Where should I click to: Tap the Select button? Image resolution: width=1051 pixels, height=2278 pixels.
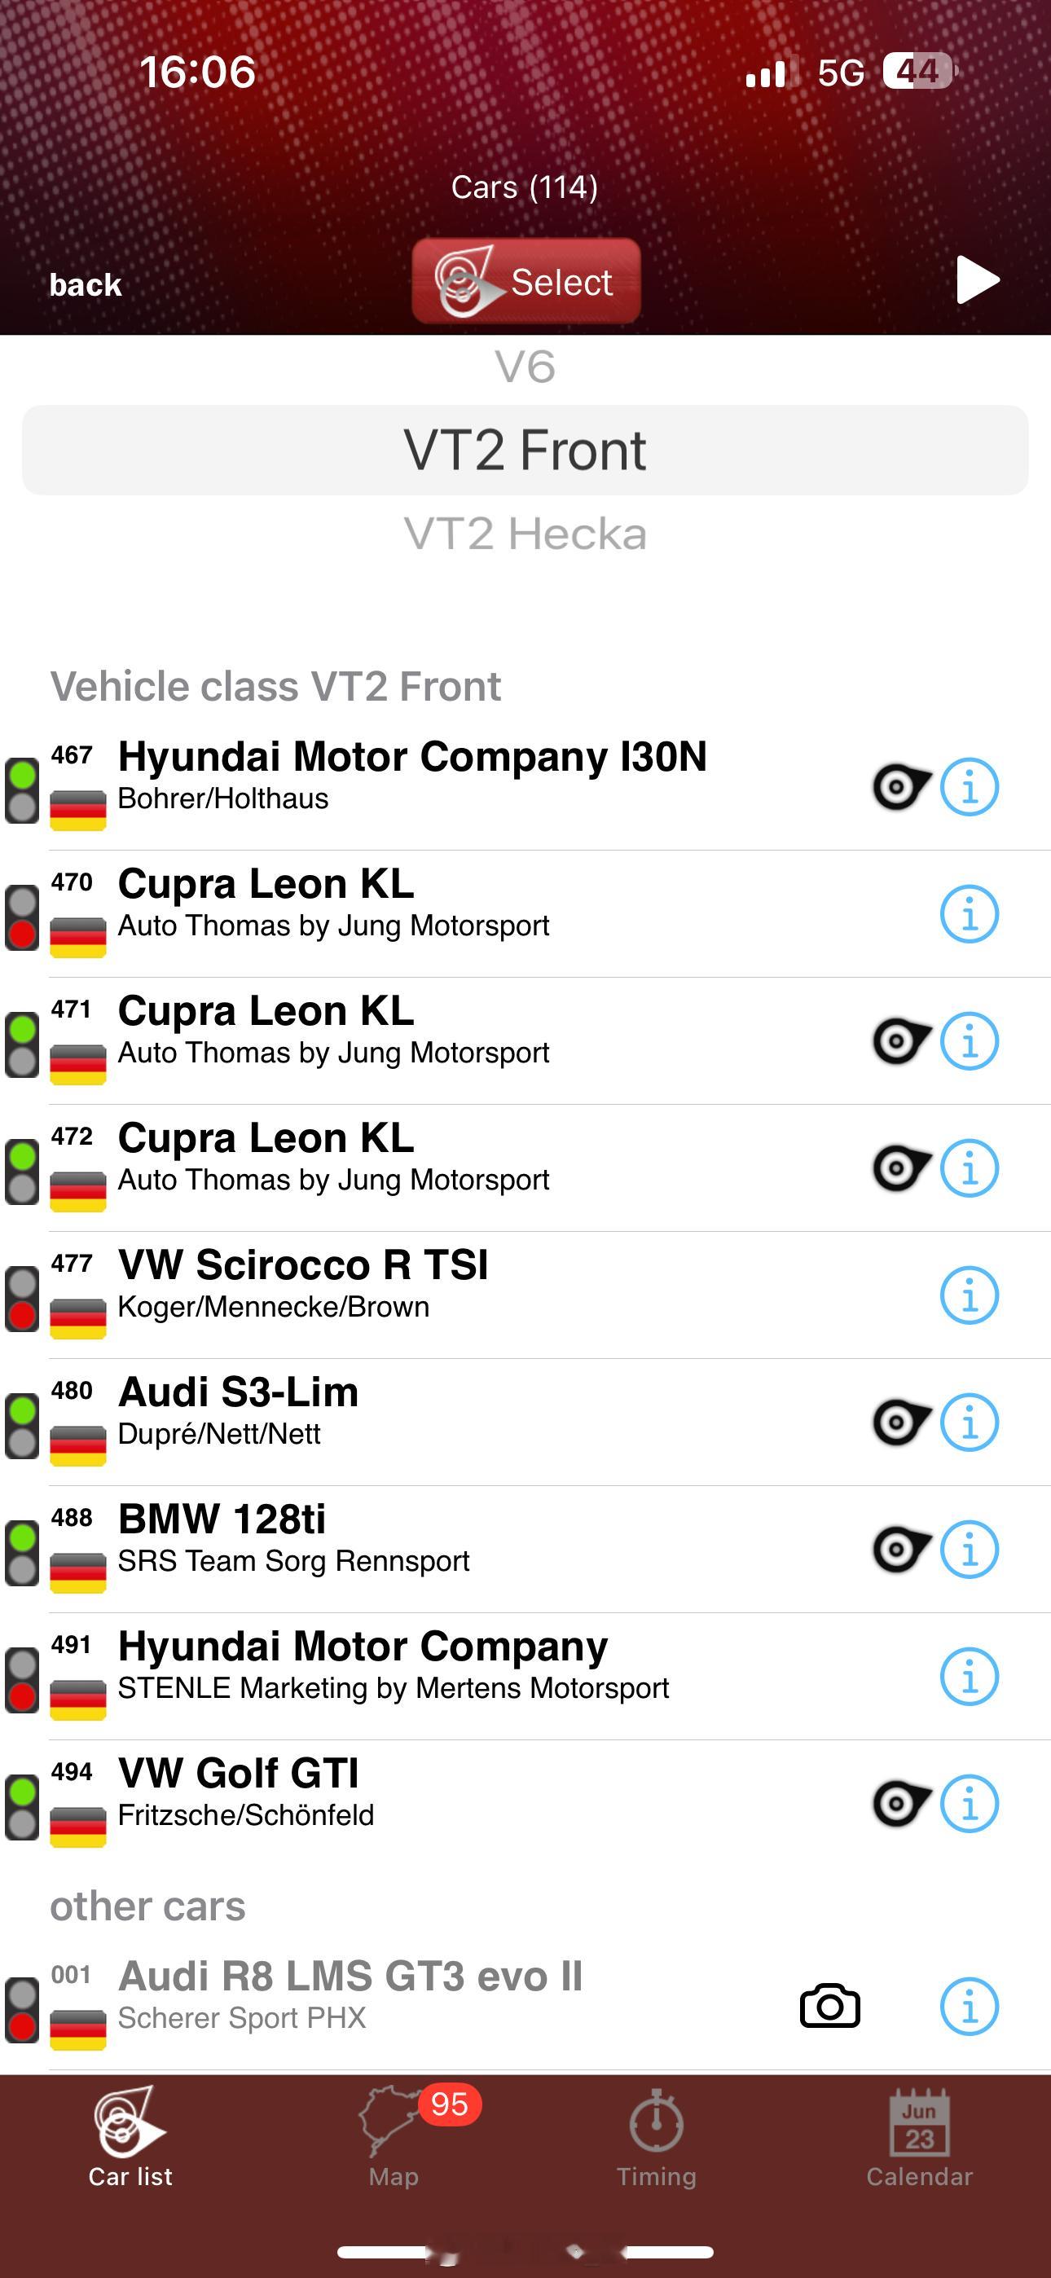click(526, 281)
